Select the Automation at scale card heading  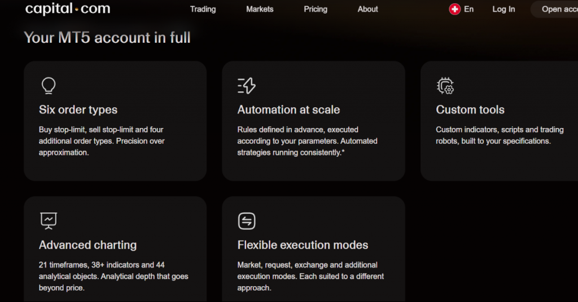pyautogui.click(x=288, y=110)
